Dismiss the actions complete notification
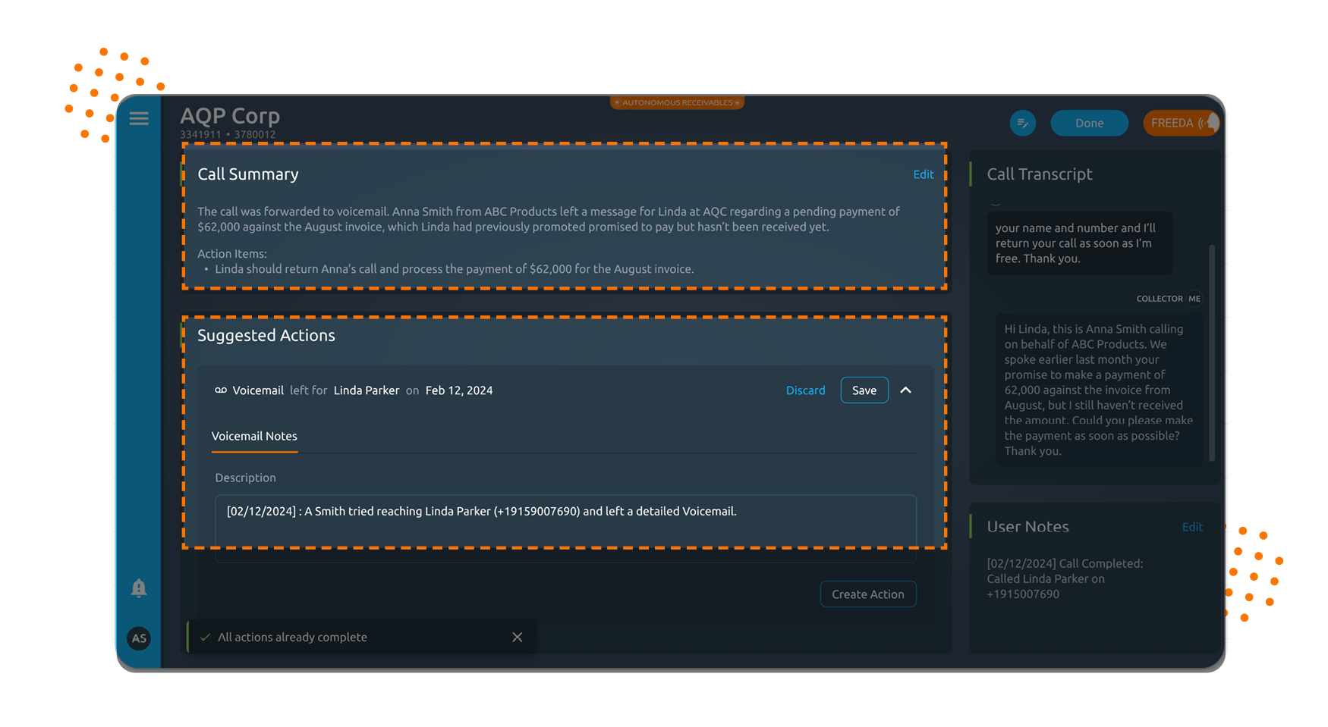The width and height of the screenshot is (1328, 727). coord(518,637)
